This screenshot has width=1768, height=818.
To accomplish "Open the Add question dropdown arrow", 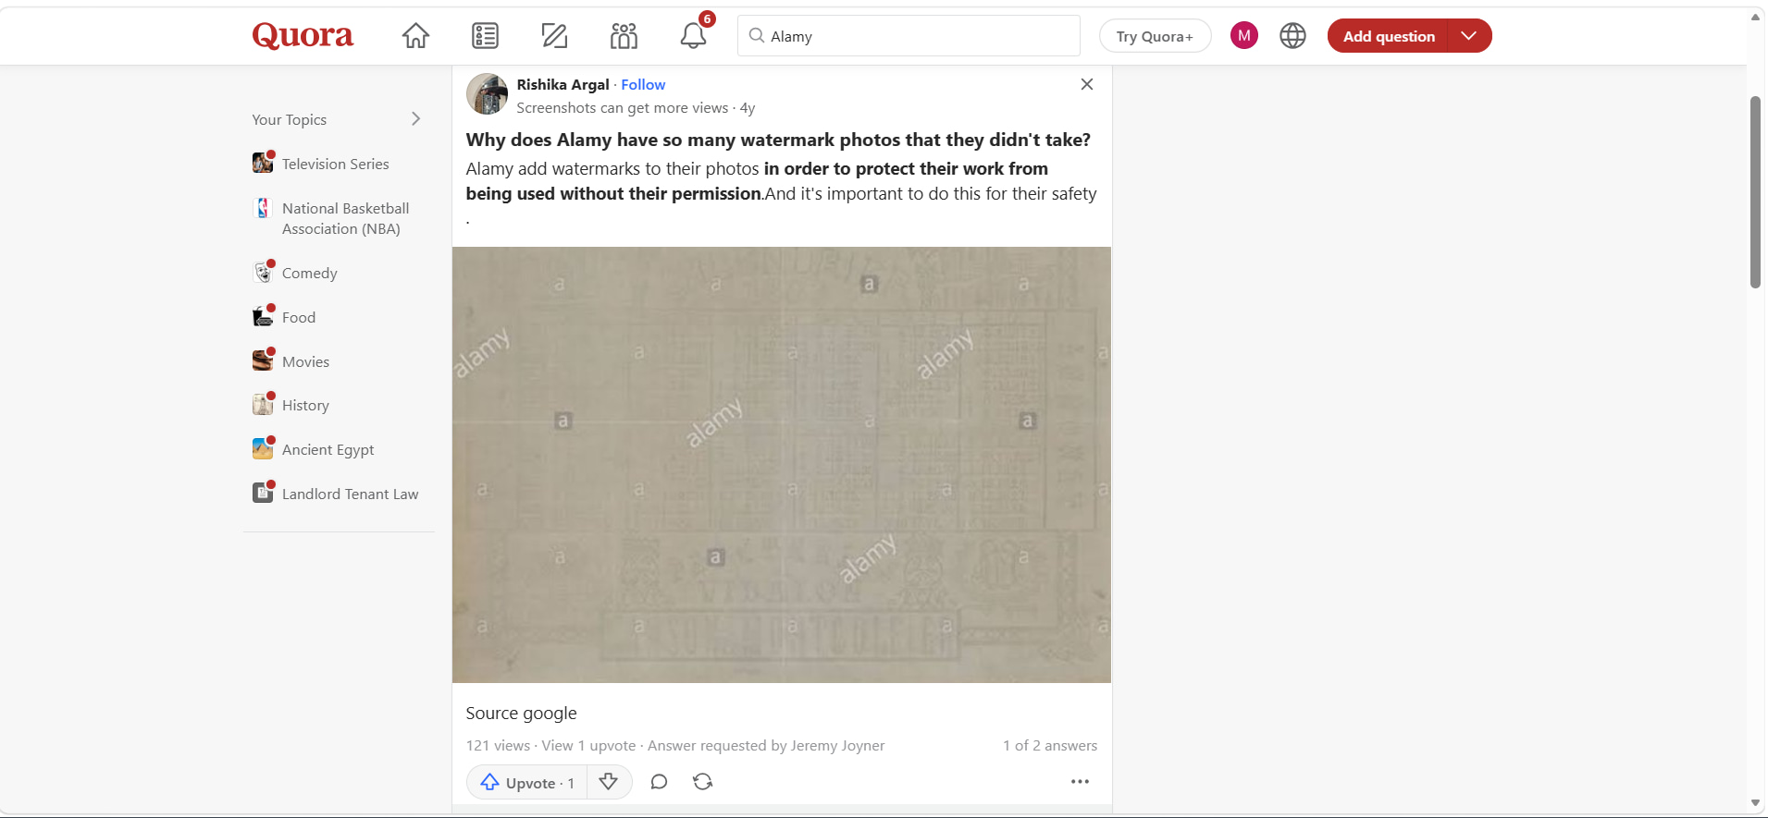I will click(x=1469, y=36).
